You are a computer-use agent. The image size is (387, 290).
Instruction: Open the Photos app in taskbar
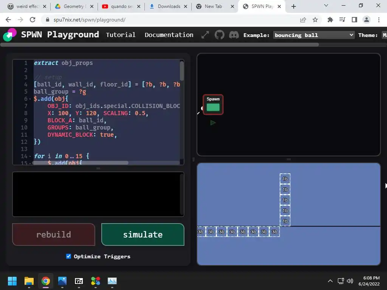(x=62, y=281)
